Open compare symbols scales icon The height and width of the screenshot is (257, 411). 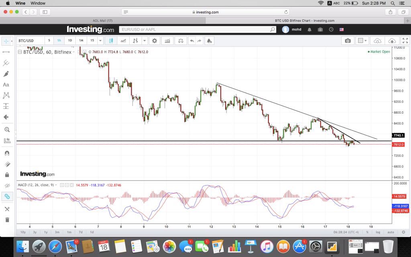pyautogui.click(x=181, y=41)
